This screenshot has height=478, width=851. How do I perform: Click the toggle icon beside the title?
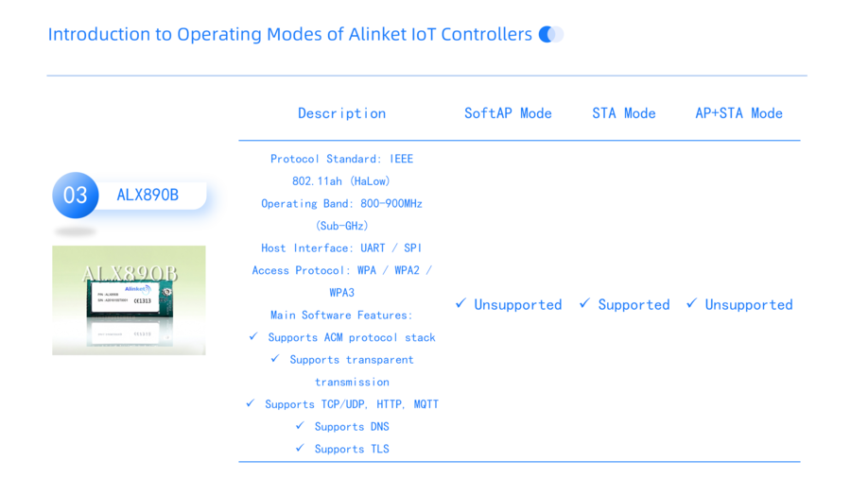tap(551, 34)
